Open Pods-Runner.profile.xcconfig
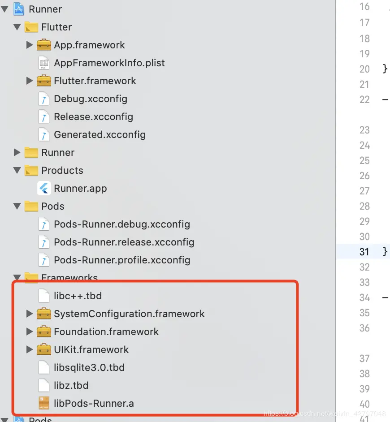390x422 pixels. pos(122,260)
